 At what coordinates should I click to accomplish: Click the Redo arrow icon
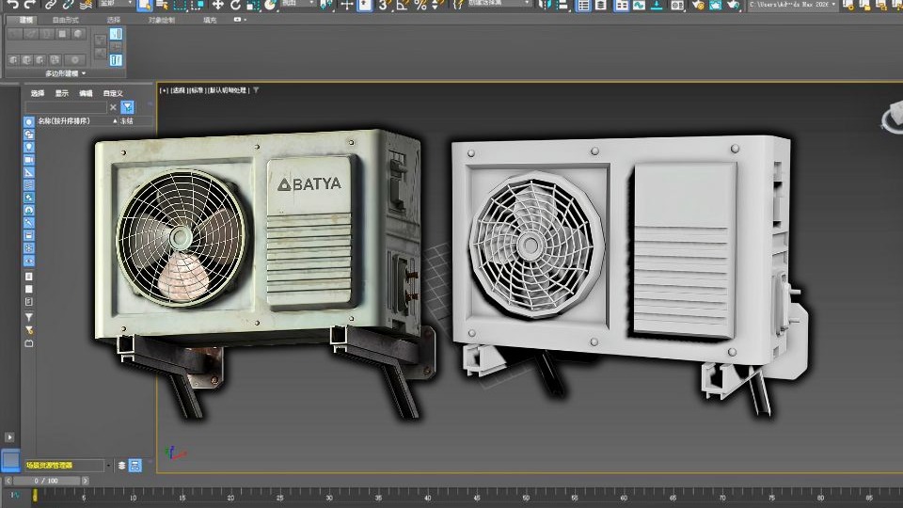pyautogui.click(x=30, y=5)
